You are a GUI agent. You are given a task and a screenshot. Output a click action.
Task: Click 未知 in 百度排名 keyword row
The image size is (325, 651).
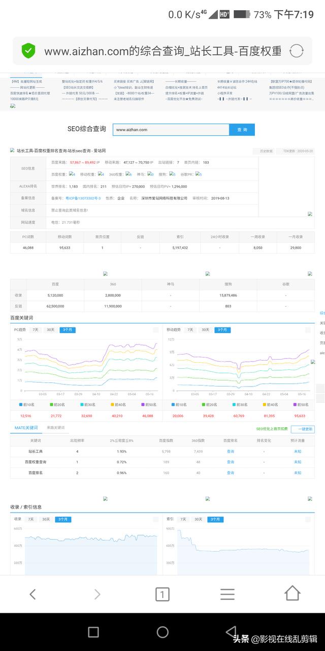pos(298,472)
